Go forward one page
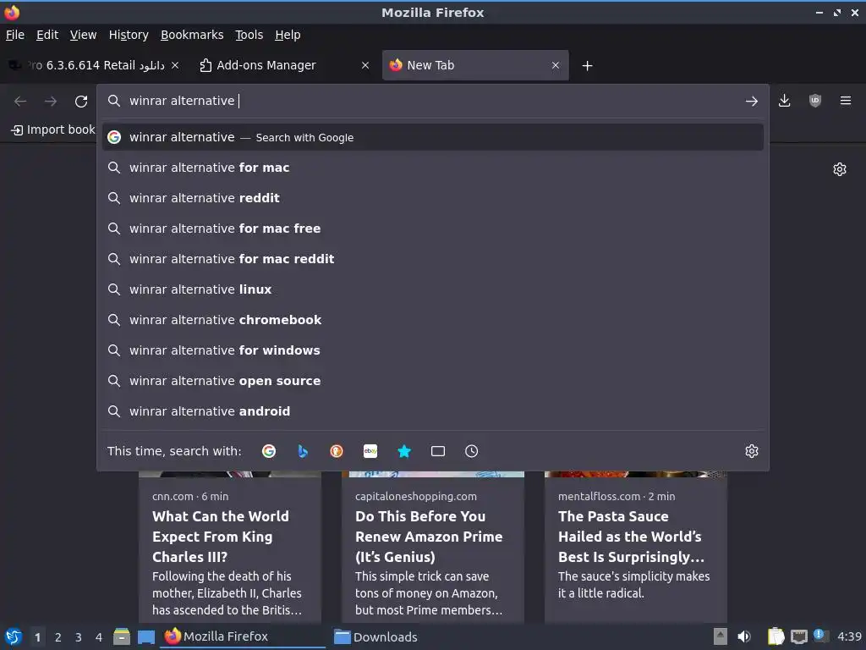The height and width of the screenshot is (650, 866). (x=51, y=102)
